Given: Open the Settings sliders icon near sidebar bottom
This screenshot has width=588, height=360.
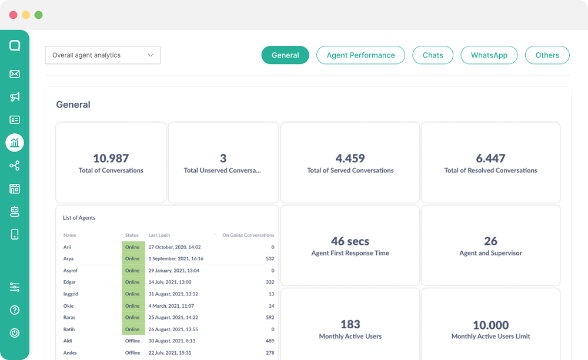Looking at the screenshot, I should click(15, 287).
